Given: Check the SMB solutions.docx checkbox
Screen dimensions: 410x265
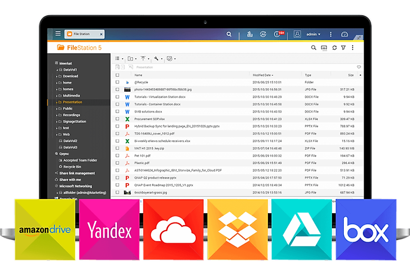Looking at the screenshot, I should click(x=118, y=111).
